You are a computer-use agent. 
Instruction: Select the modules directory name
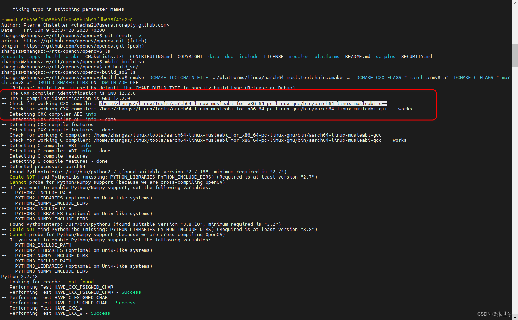pyautogui.click(x=299, y=56)
